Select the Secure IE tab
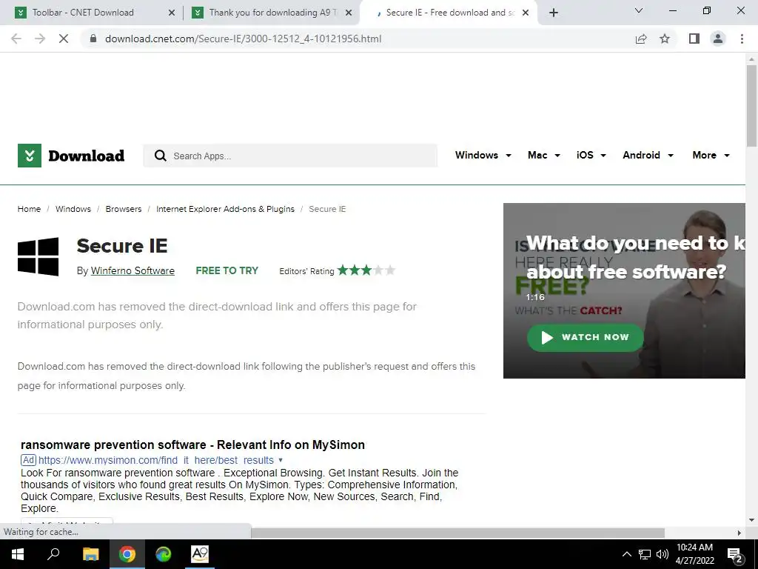Viewport: 758px width, 569px height. (x=447, y=13)
